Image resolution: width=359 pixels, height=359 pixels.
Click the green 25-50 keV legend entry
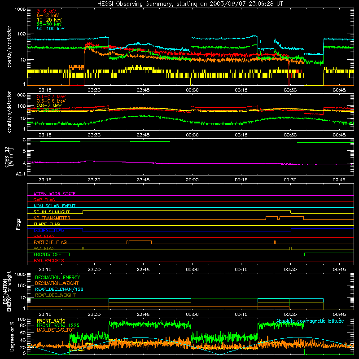(49, 24)
